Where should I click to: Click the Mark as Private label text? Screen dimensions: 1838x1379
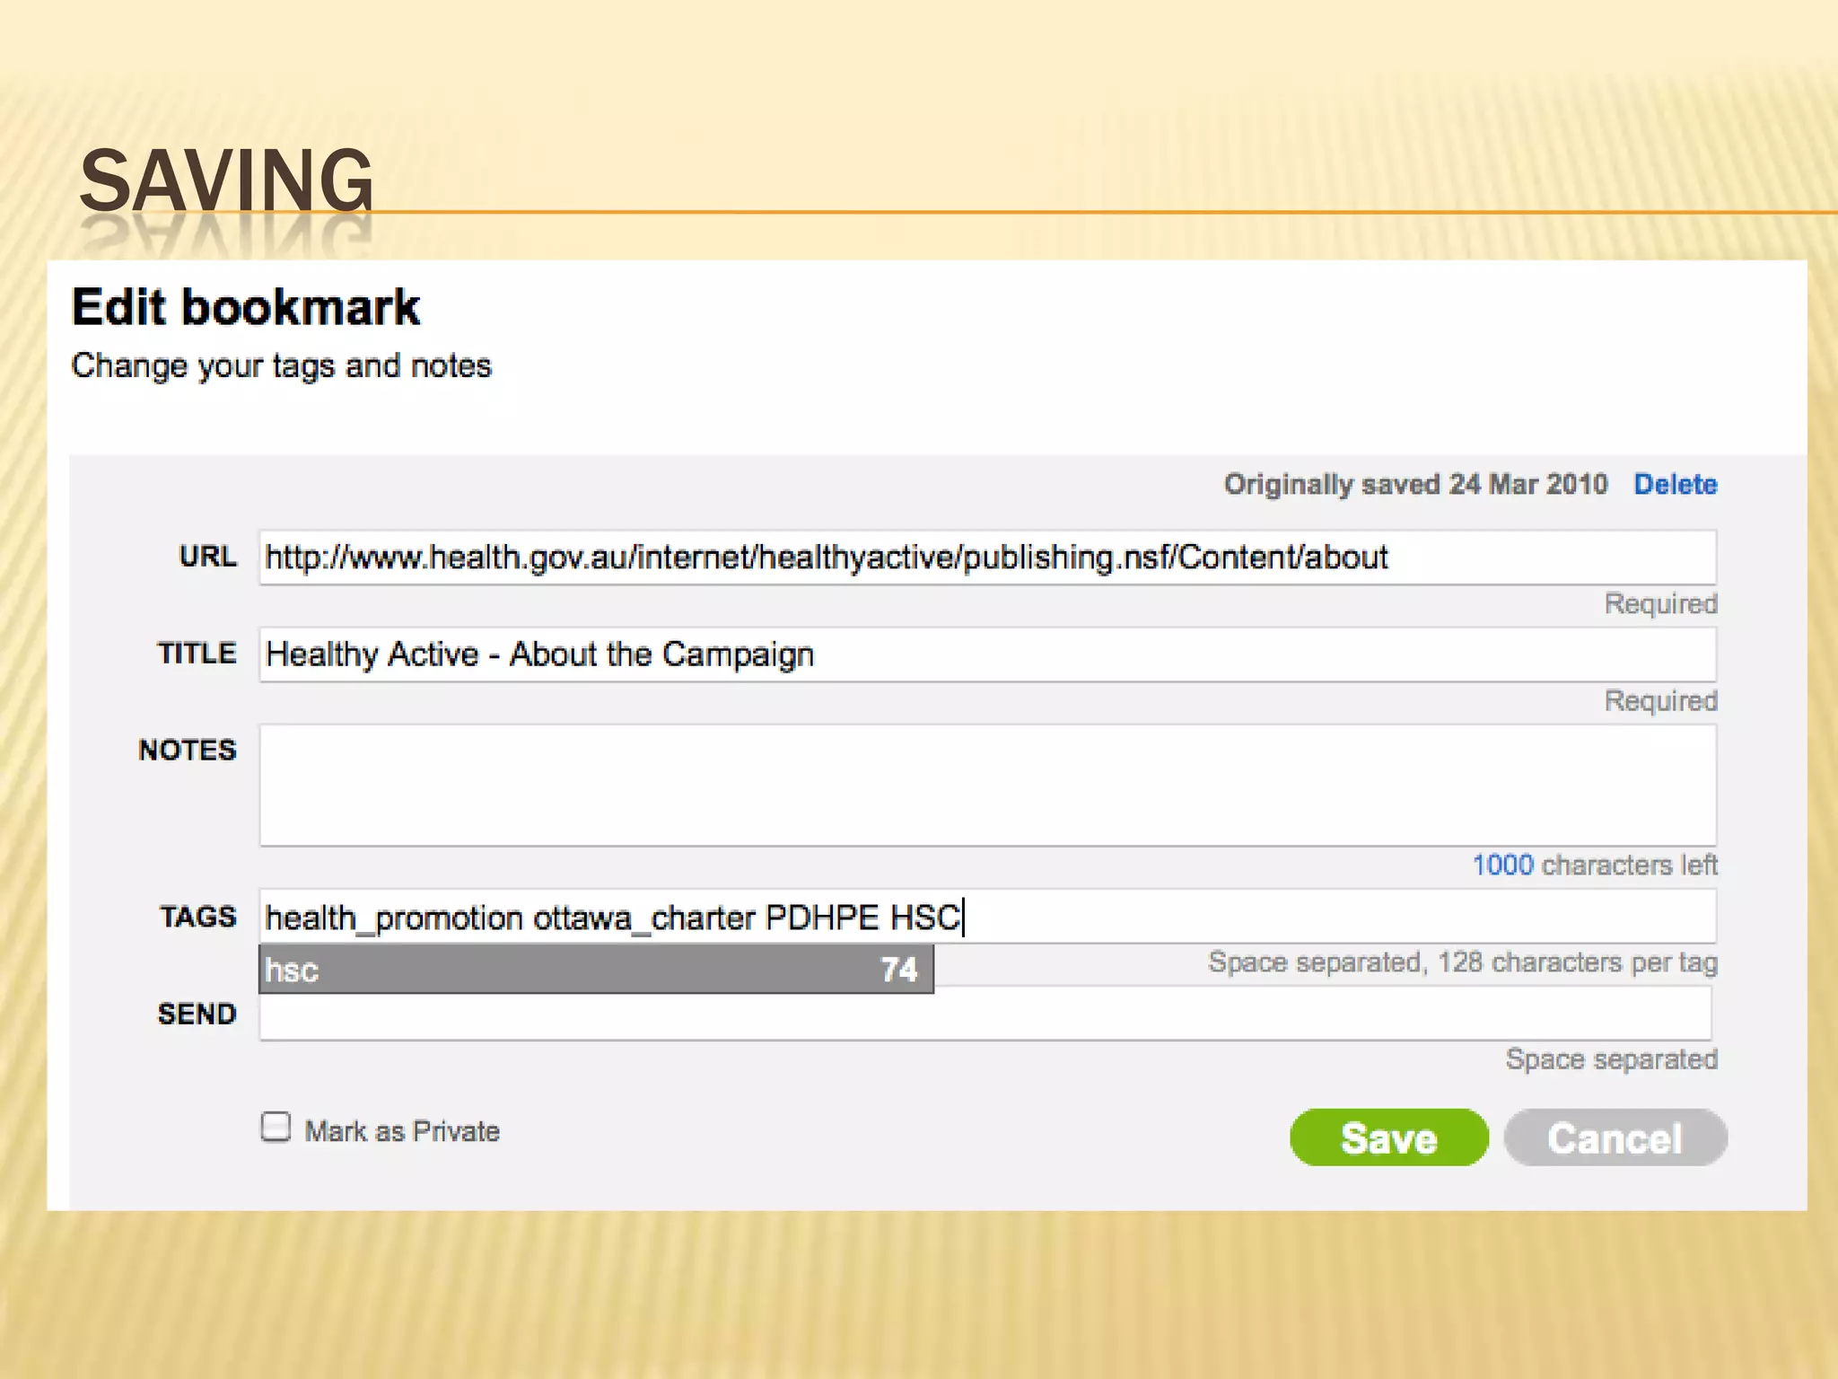(402, 1131)
